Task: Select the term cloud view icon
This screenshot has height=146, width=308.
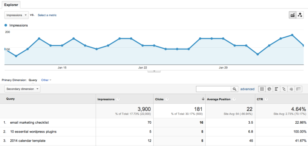Action: 291,89
